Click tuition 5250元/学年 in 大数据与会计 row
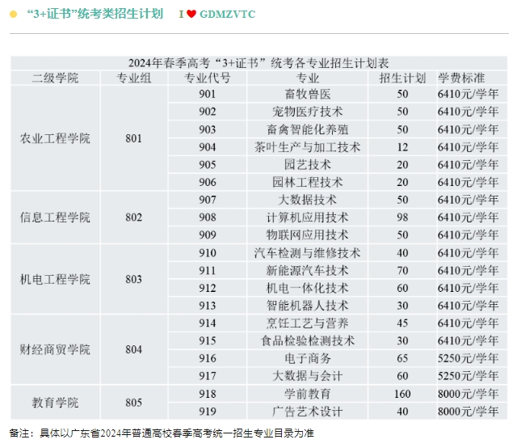The height and width of the screenshot is (448, 517). [468, 376]
